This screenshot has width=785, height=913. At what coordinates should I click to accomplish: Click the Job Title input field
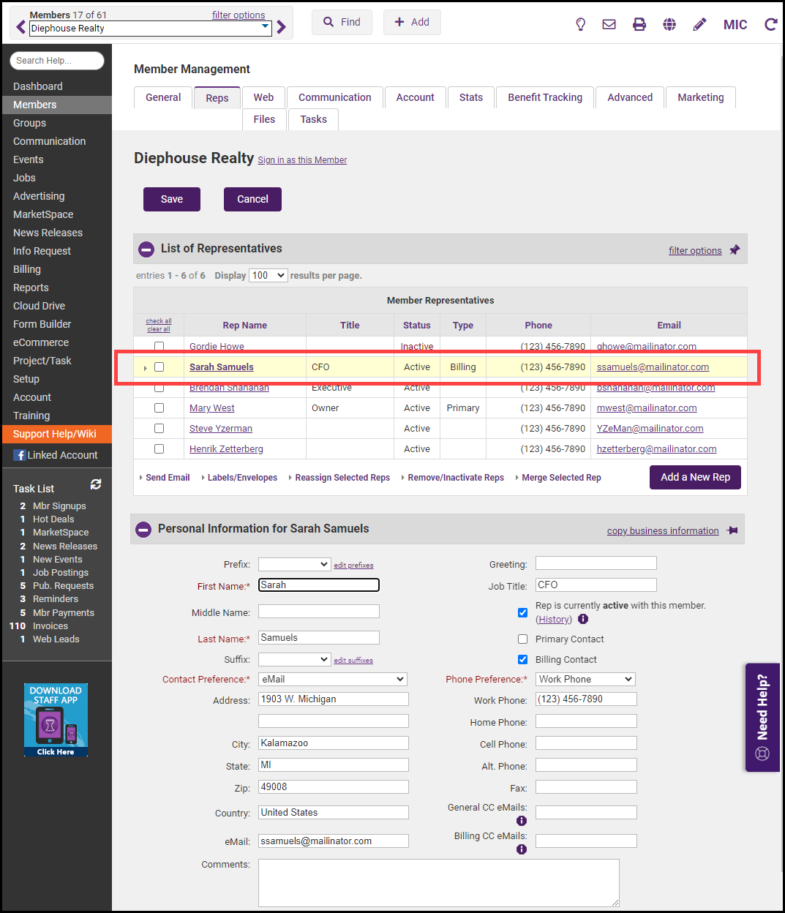point(596,585)
